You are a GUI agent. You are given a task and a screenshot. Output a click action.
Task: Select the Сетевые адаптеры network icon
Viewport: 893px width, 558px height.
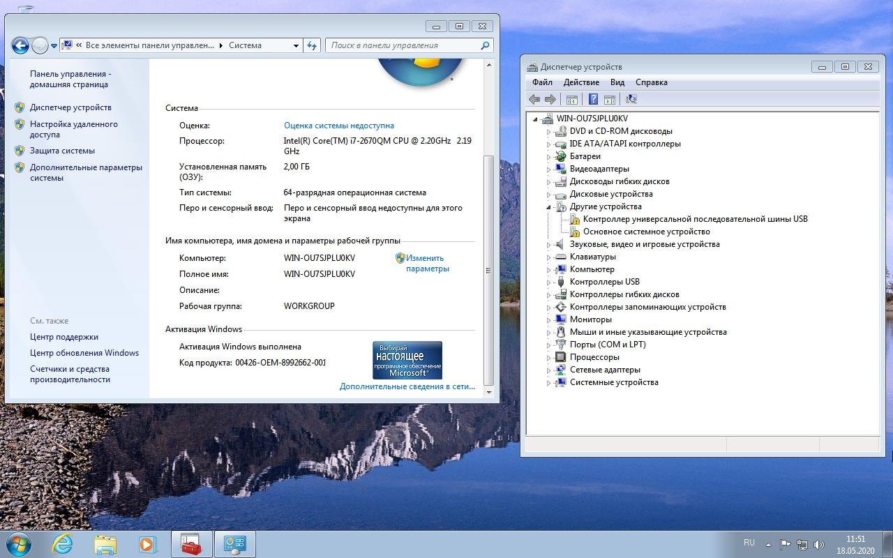[561, 370]
